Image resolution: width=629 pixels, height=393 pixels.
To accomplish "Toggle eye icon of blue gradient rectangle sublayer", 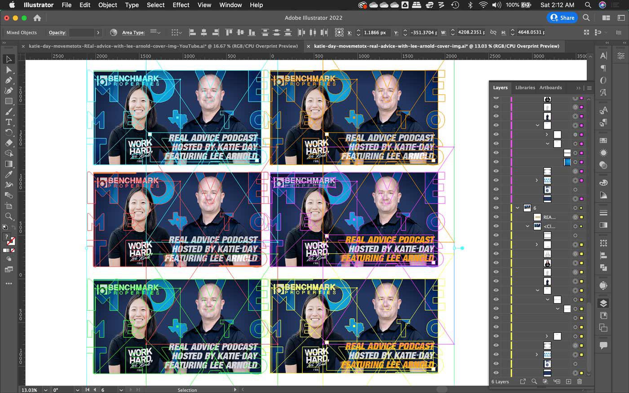I will [496, 162].
